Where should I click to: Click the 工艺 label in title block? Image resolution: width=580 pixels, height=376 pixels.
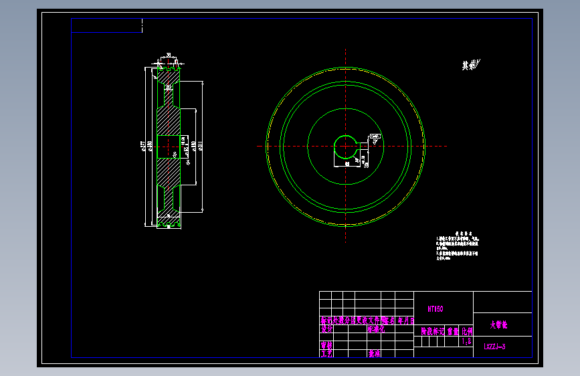coord(326,354)
